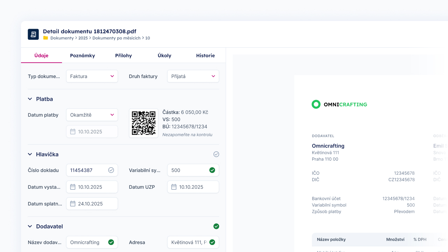448x252 pixels.
Task: Open the Dokumenty po měsících breadcrumb link
Action: click(116, 38)
